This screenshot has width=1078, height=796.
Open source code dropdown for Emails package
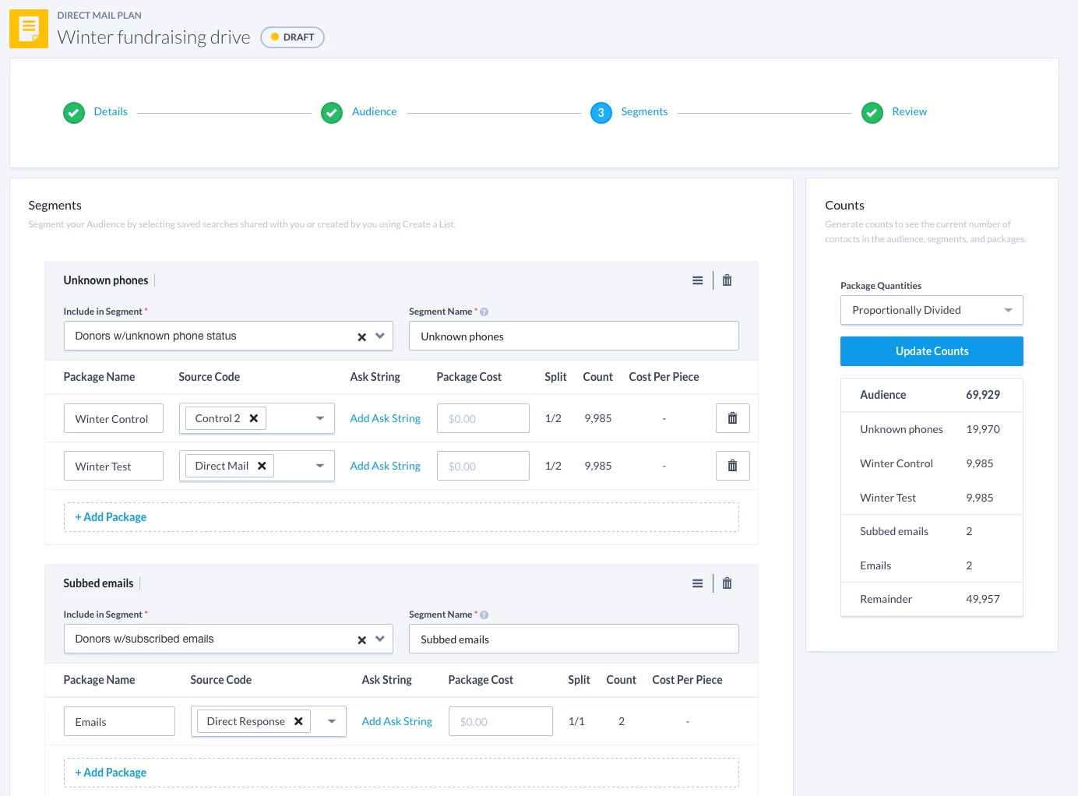331,721
